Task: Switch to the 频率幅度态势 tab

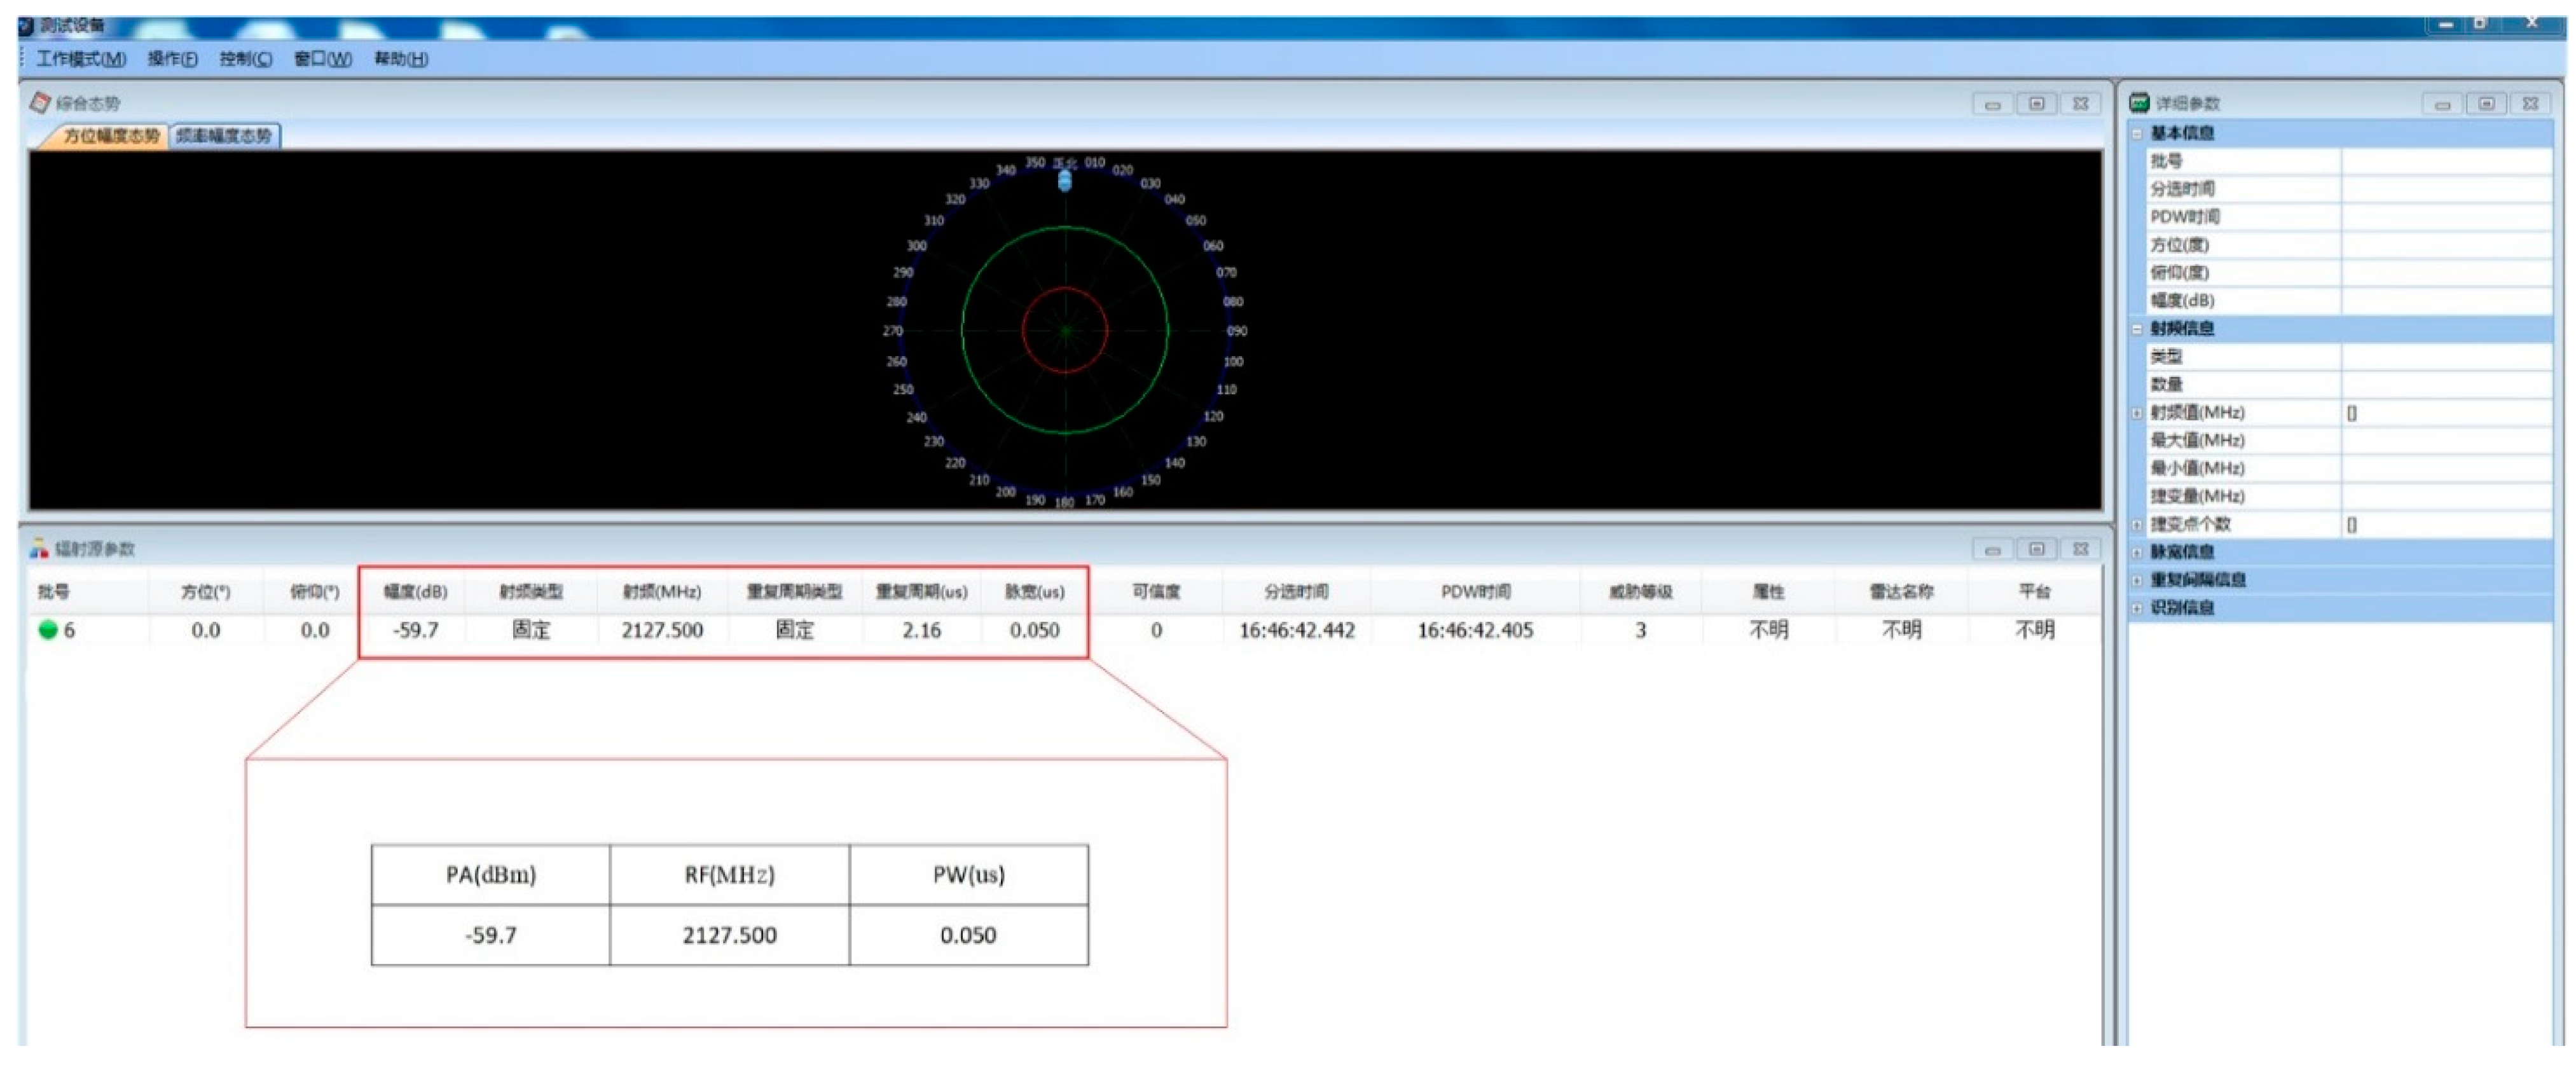Action: click(x=224, y=136)
